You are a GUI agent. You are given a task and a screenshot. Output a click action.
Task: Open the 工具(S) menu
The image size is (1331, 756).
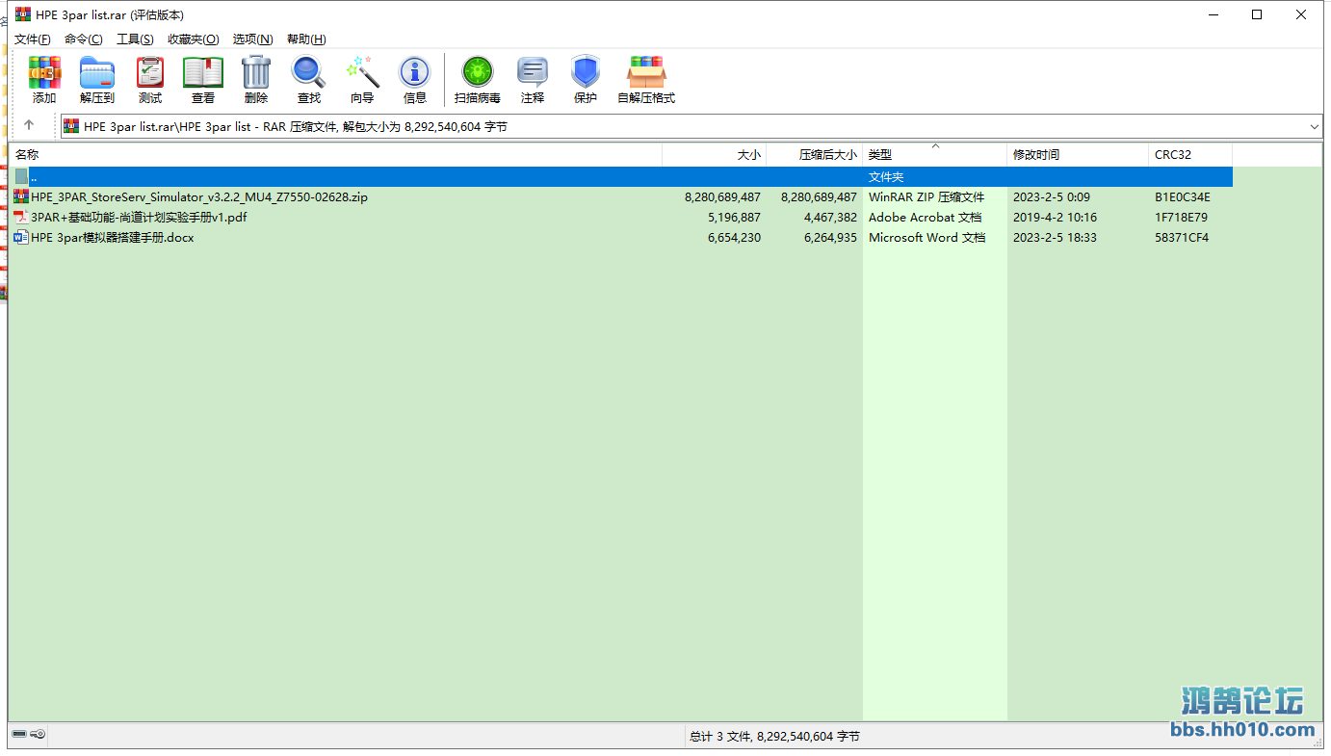(135, 39)
